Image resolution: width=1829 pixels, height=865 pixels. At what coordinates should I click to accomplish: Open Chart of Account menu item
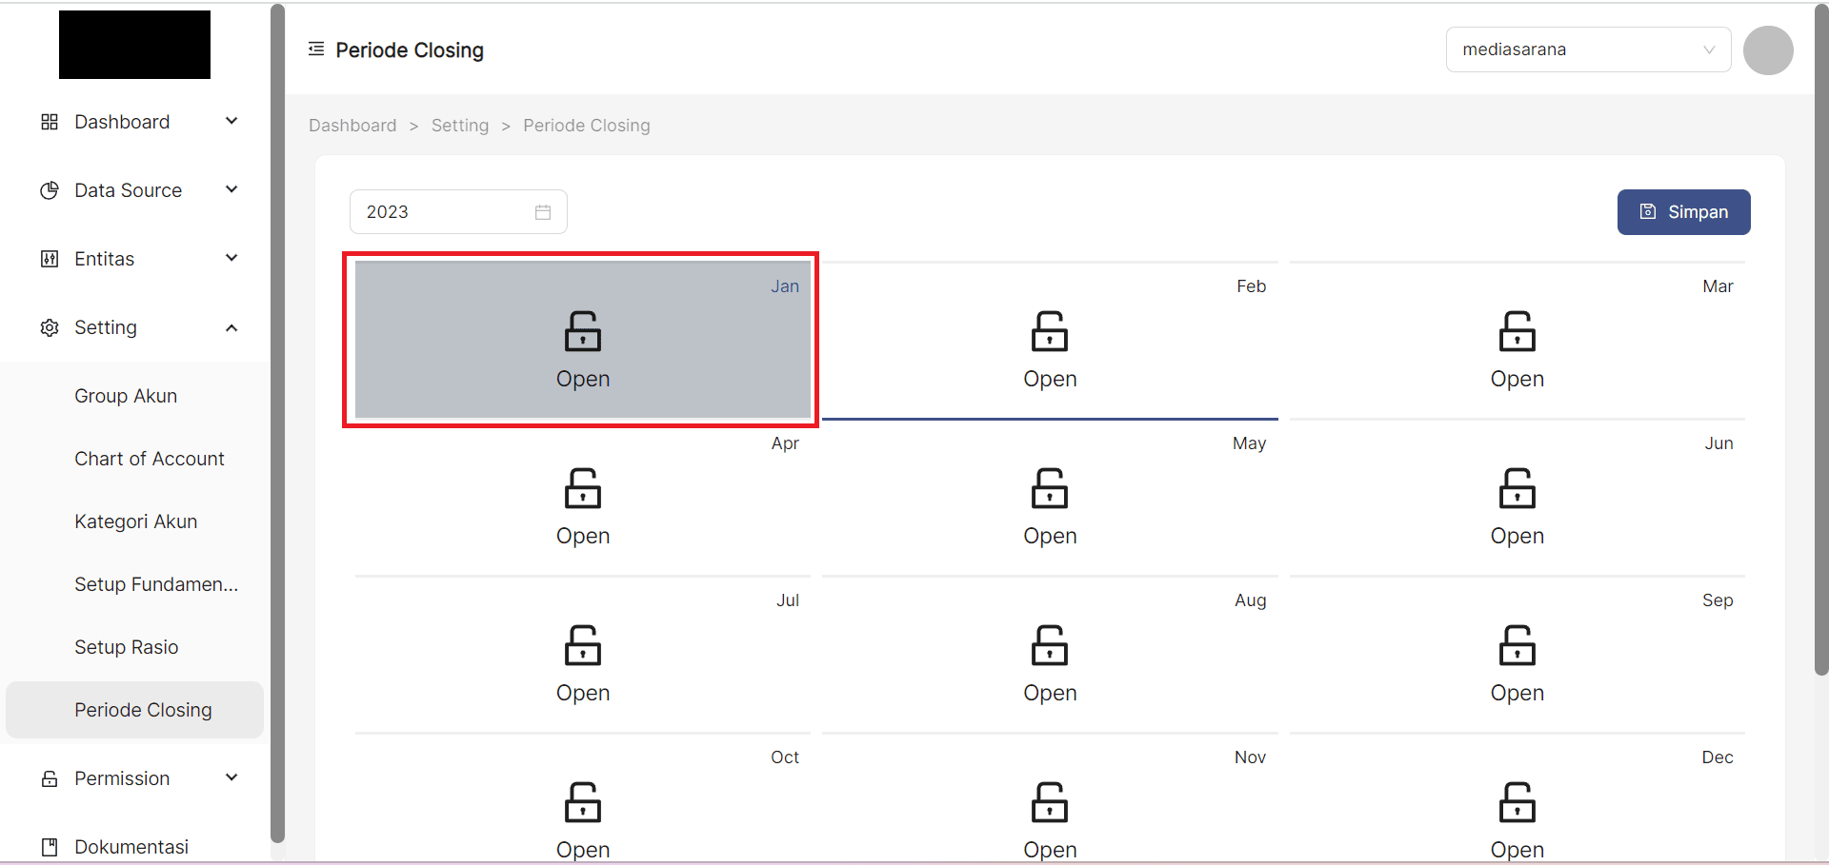pyautogui.click(x=150, y=459)
